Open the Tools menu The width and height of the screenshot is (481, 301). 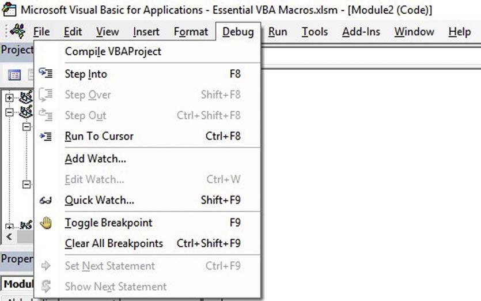point(315,32)
